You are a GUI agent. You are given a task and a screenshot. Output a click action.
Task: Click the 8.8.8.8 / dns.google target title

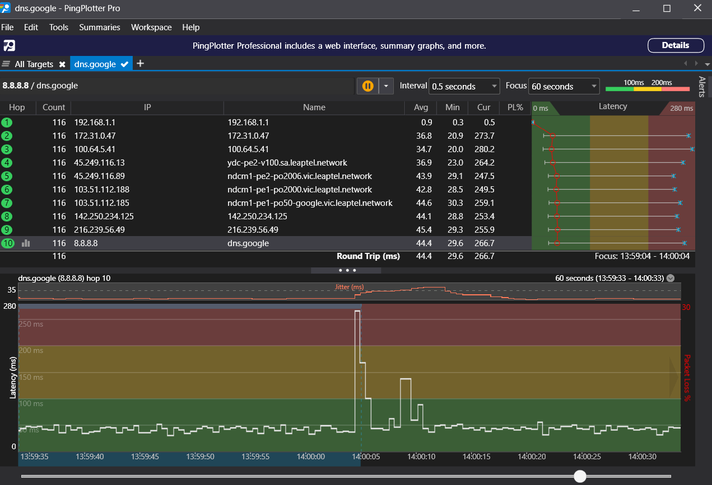(40, 86)
